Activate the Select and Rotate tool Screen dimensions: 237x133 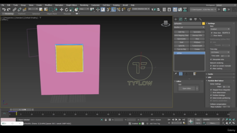tap(67, 10)
